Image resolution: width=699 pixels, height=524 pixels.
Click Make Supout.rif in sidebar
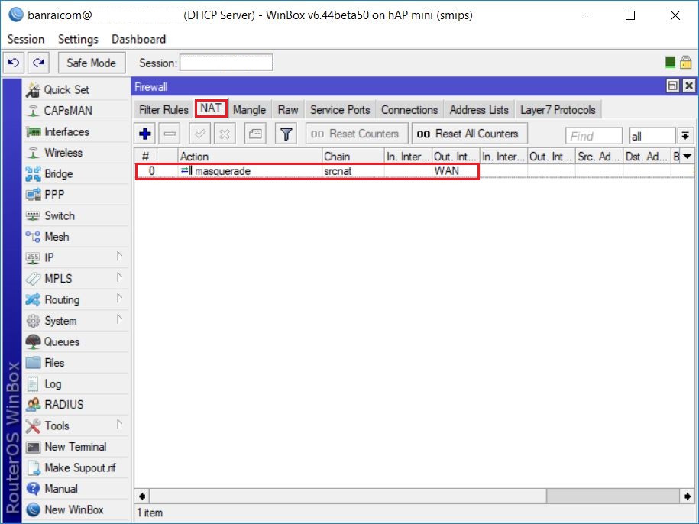[76, 467]
